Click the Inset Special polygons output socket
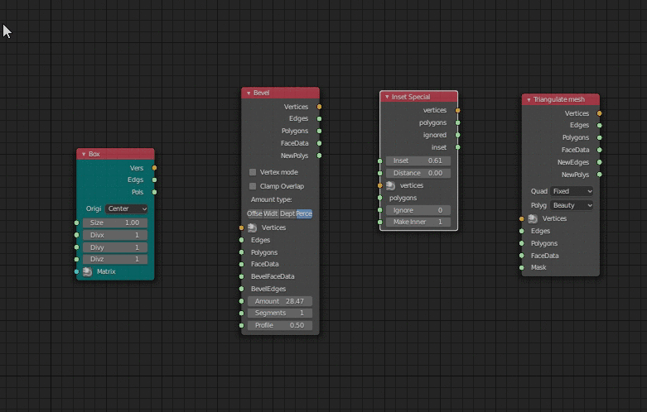 (x=458, y=122)
